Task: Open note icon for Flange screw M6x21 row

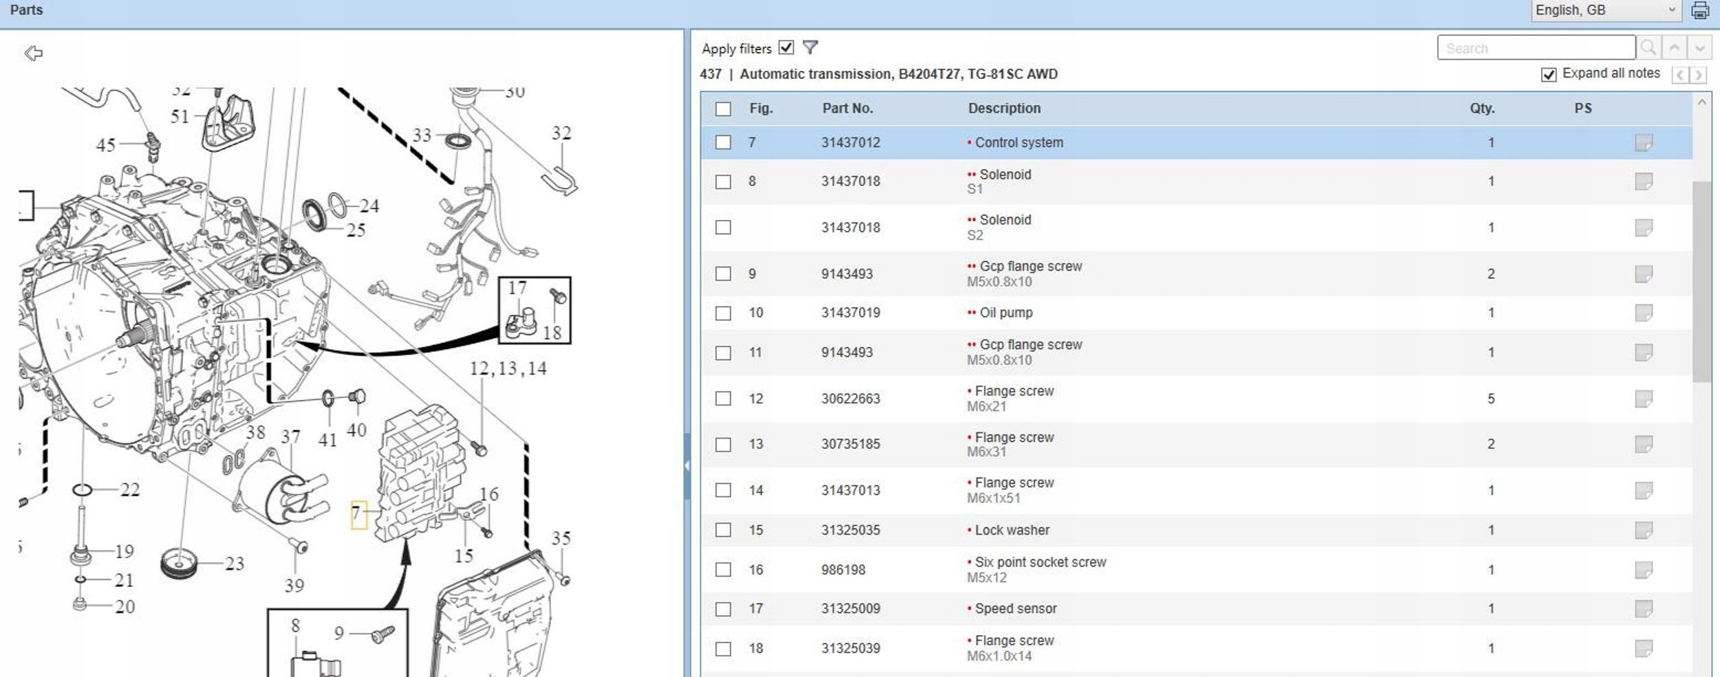Action: tap(1644, 399)
